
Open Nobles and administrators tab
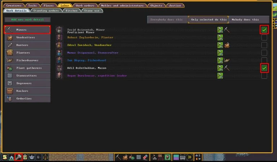click(x=122, y=5)
